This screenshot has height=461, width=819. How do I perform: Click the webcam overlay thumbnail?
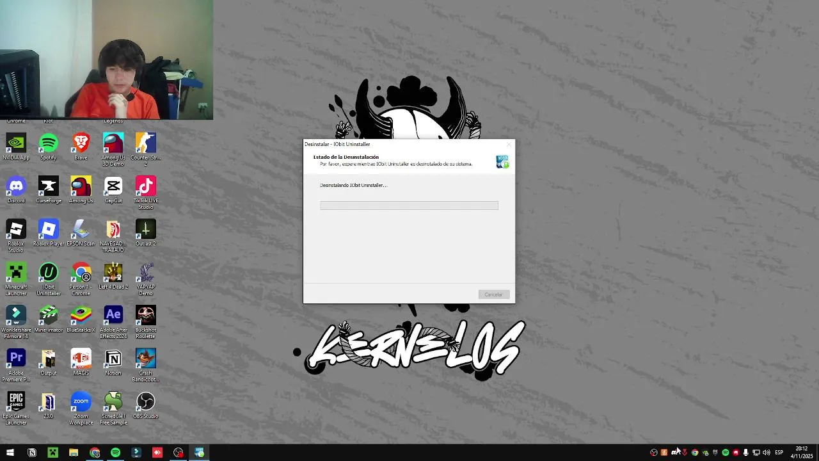[x=106, y=60]
